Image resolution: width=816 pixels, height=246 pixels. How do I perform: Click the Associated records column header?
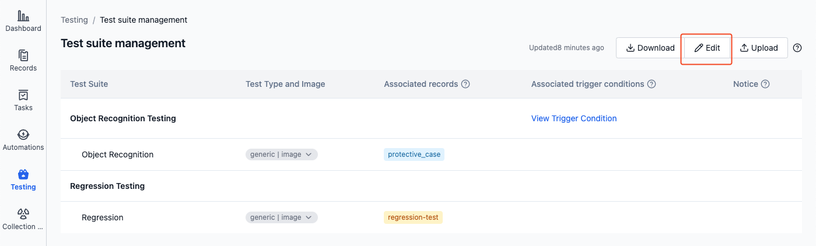(421, 84)
